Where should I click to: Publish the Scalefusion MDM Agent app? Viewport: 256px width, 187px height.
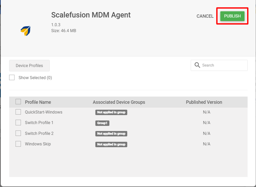(232, 16)
